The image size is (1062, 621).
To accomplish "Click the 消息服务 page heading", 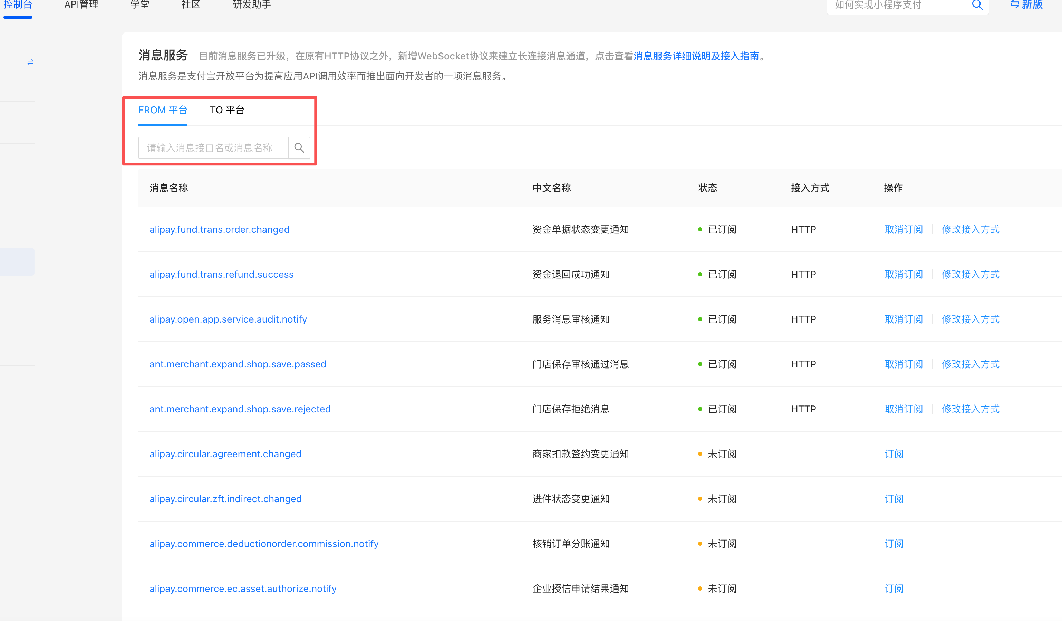I will [x=163, y=55].
